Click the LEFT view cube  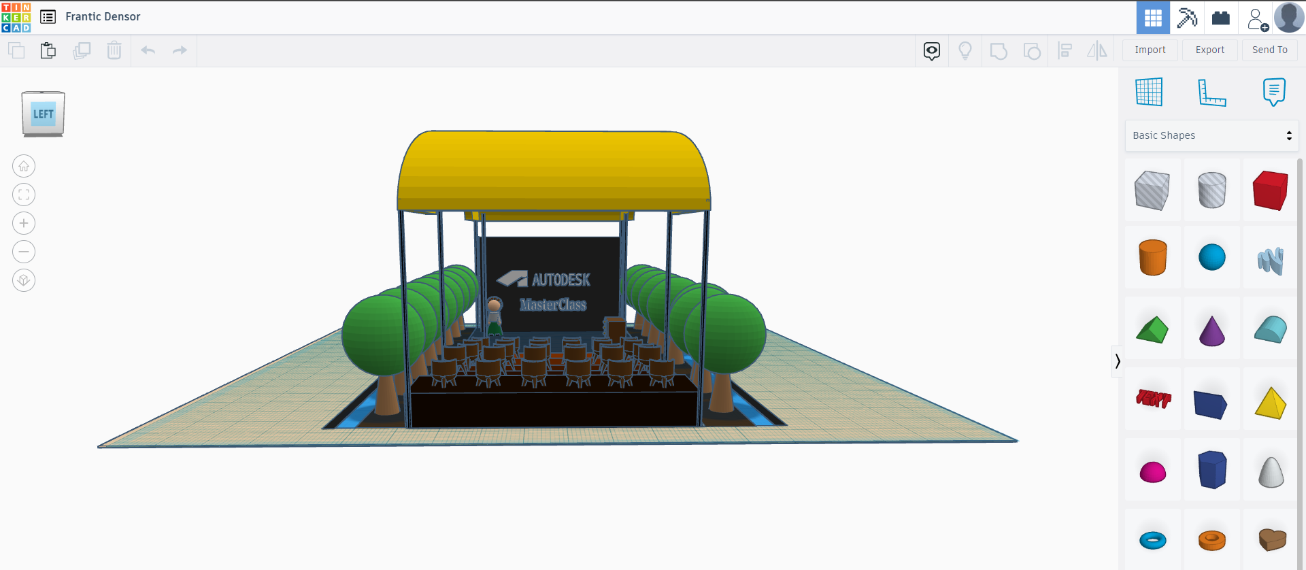pyautogui.click(x=44, y=114)
